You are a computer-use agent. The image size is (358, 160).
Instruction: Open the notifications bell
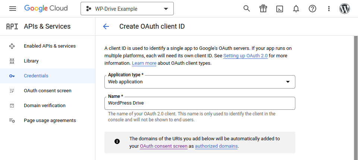tap(296, 9)
